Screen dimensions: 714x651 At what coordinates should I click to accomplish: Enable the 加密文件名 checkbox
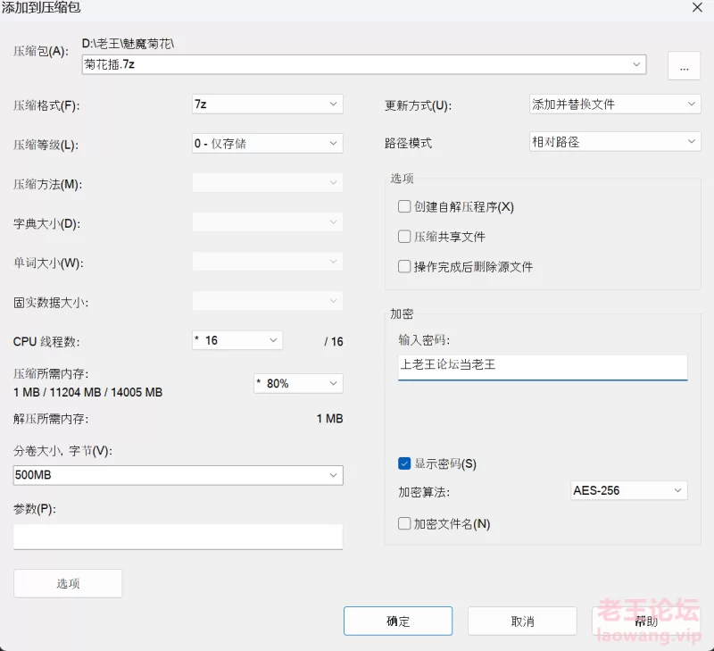(x=404, y=524)
